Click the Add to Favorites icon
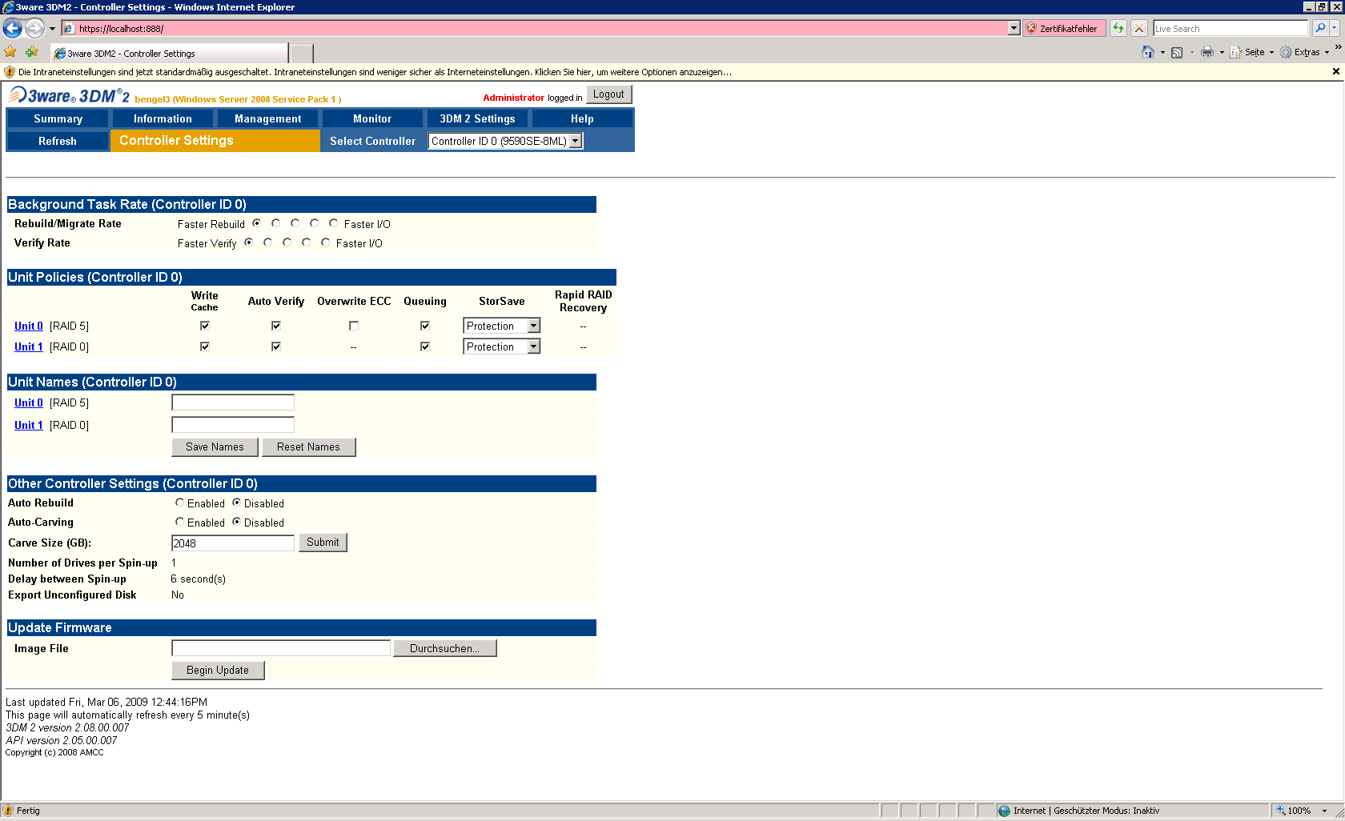 click(32, 52)
